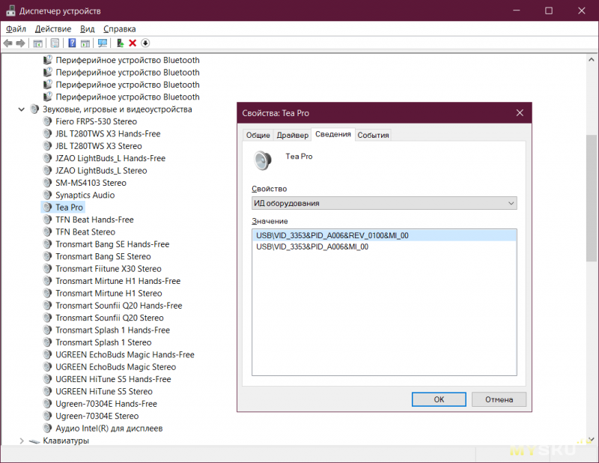
Task: Select the Synaptics Audio device
Action: 85,195
